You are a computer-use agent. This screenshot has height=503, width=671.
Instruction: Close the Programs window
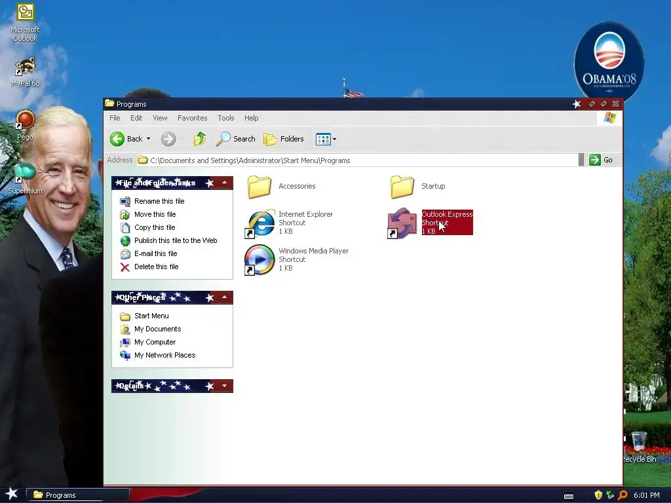[616, 104]
